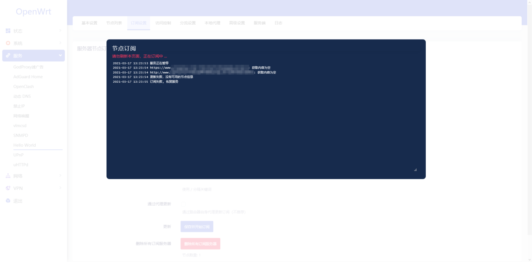Select the 服务 wrench icon

[8, 55]
